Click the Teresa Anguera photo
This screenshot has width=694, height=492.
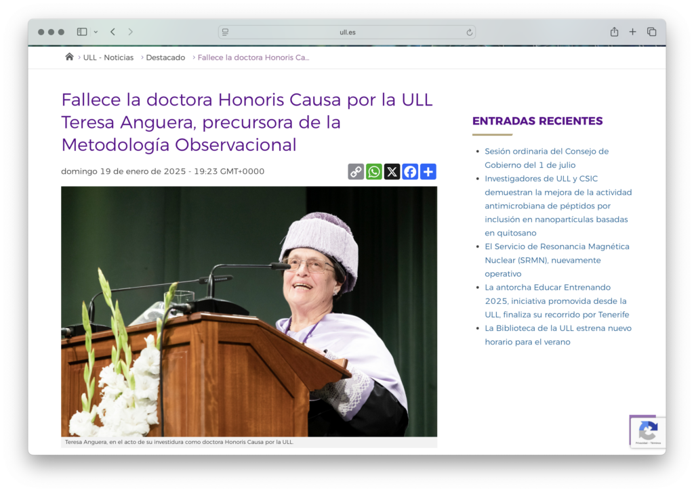click(x=249, y=311)
